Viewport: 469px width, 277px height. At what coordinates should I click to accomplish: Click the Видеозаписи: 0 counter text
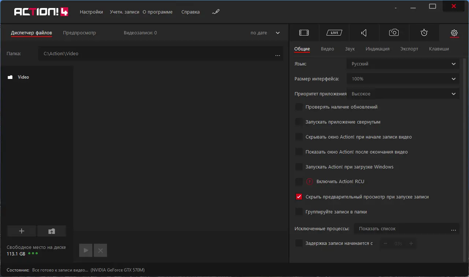click(x=140, y=33)
